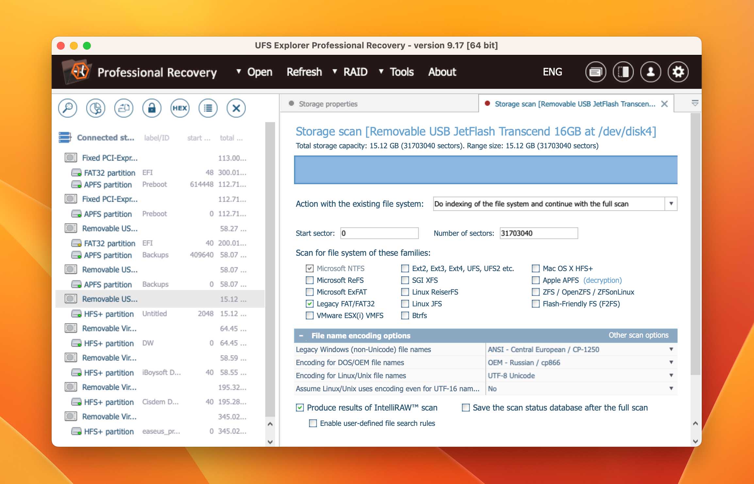Viewport: 754px width, 484px height.
Task: Open the Open menu
Action: [254, 72]
